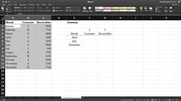Switch to Normal view in status bar
The image size is (181, 101).
coord(152,100)
